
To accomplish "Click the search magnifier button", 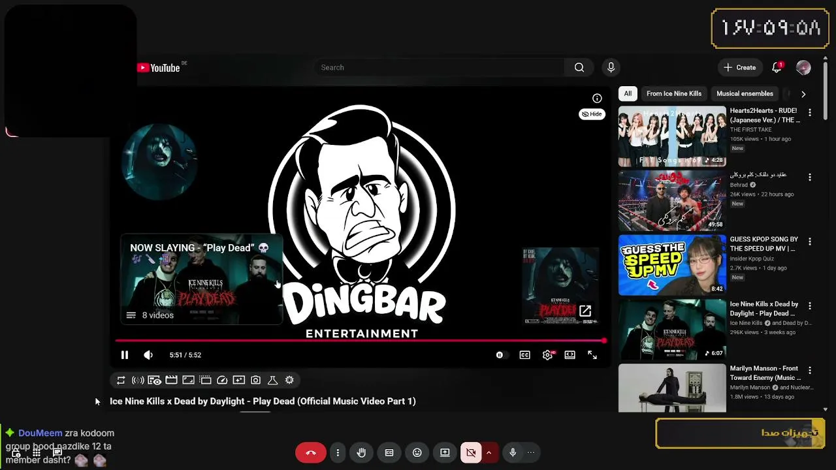I will pos(579,67).
